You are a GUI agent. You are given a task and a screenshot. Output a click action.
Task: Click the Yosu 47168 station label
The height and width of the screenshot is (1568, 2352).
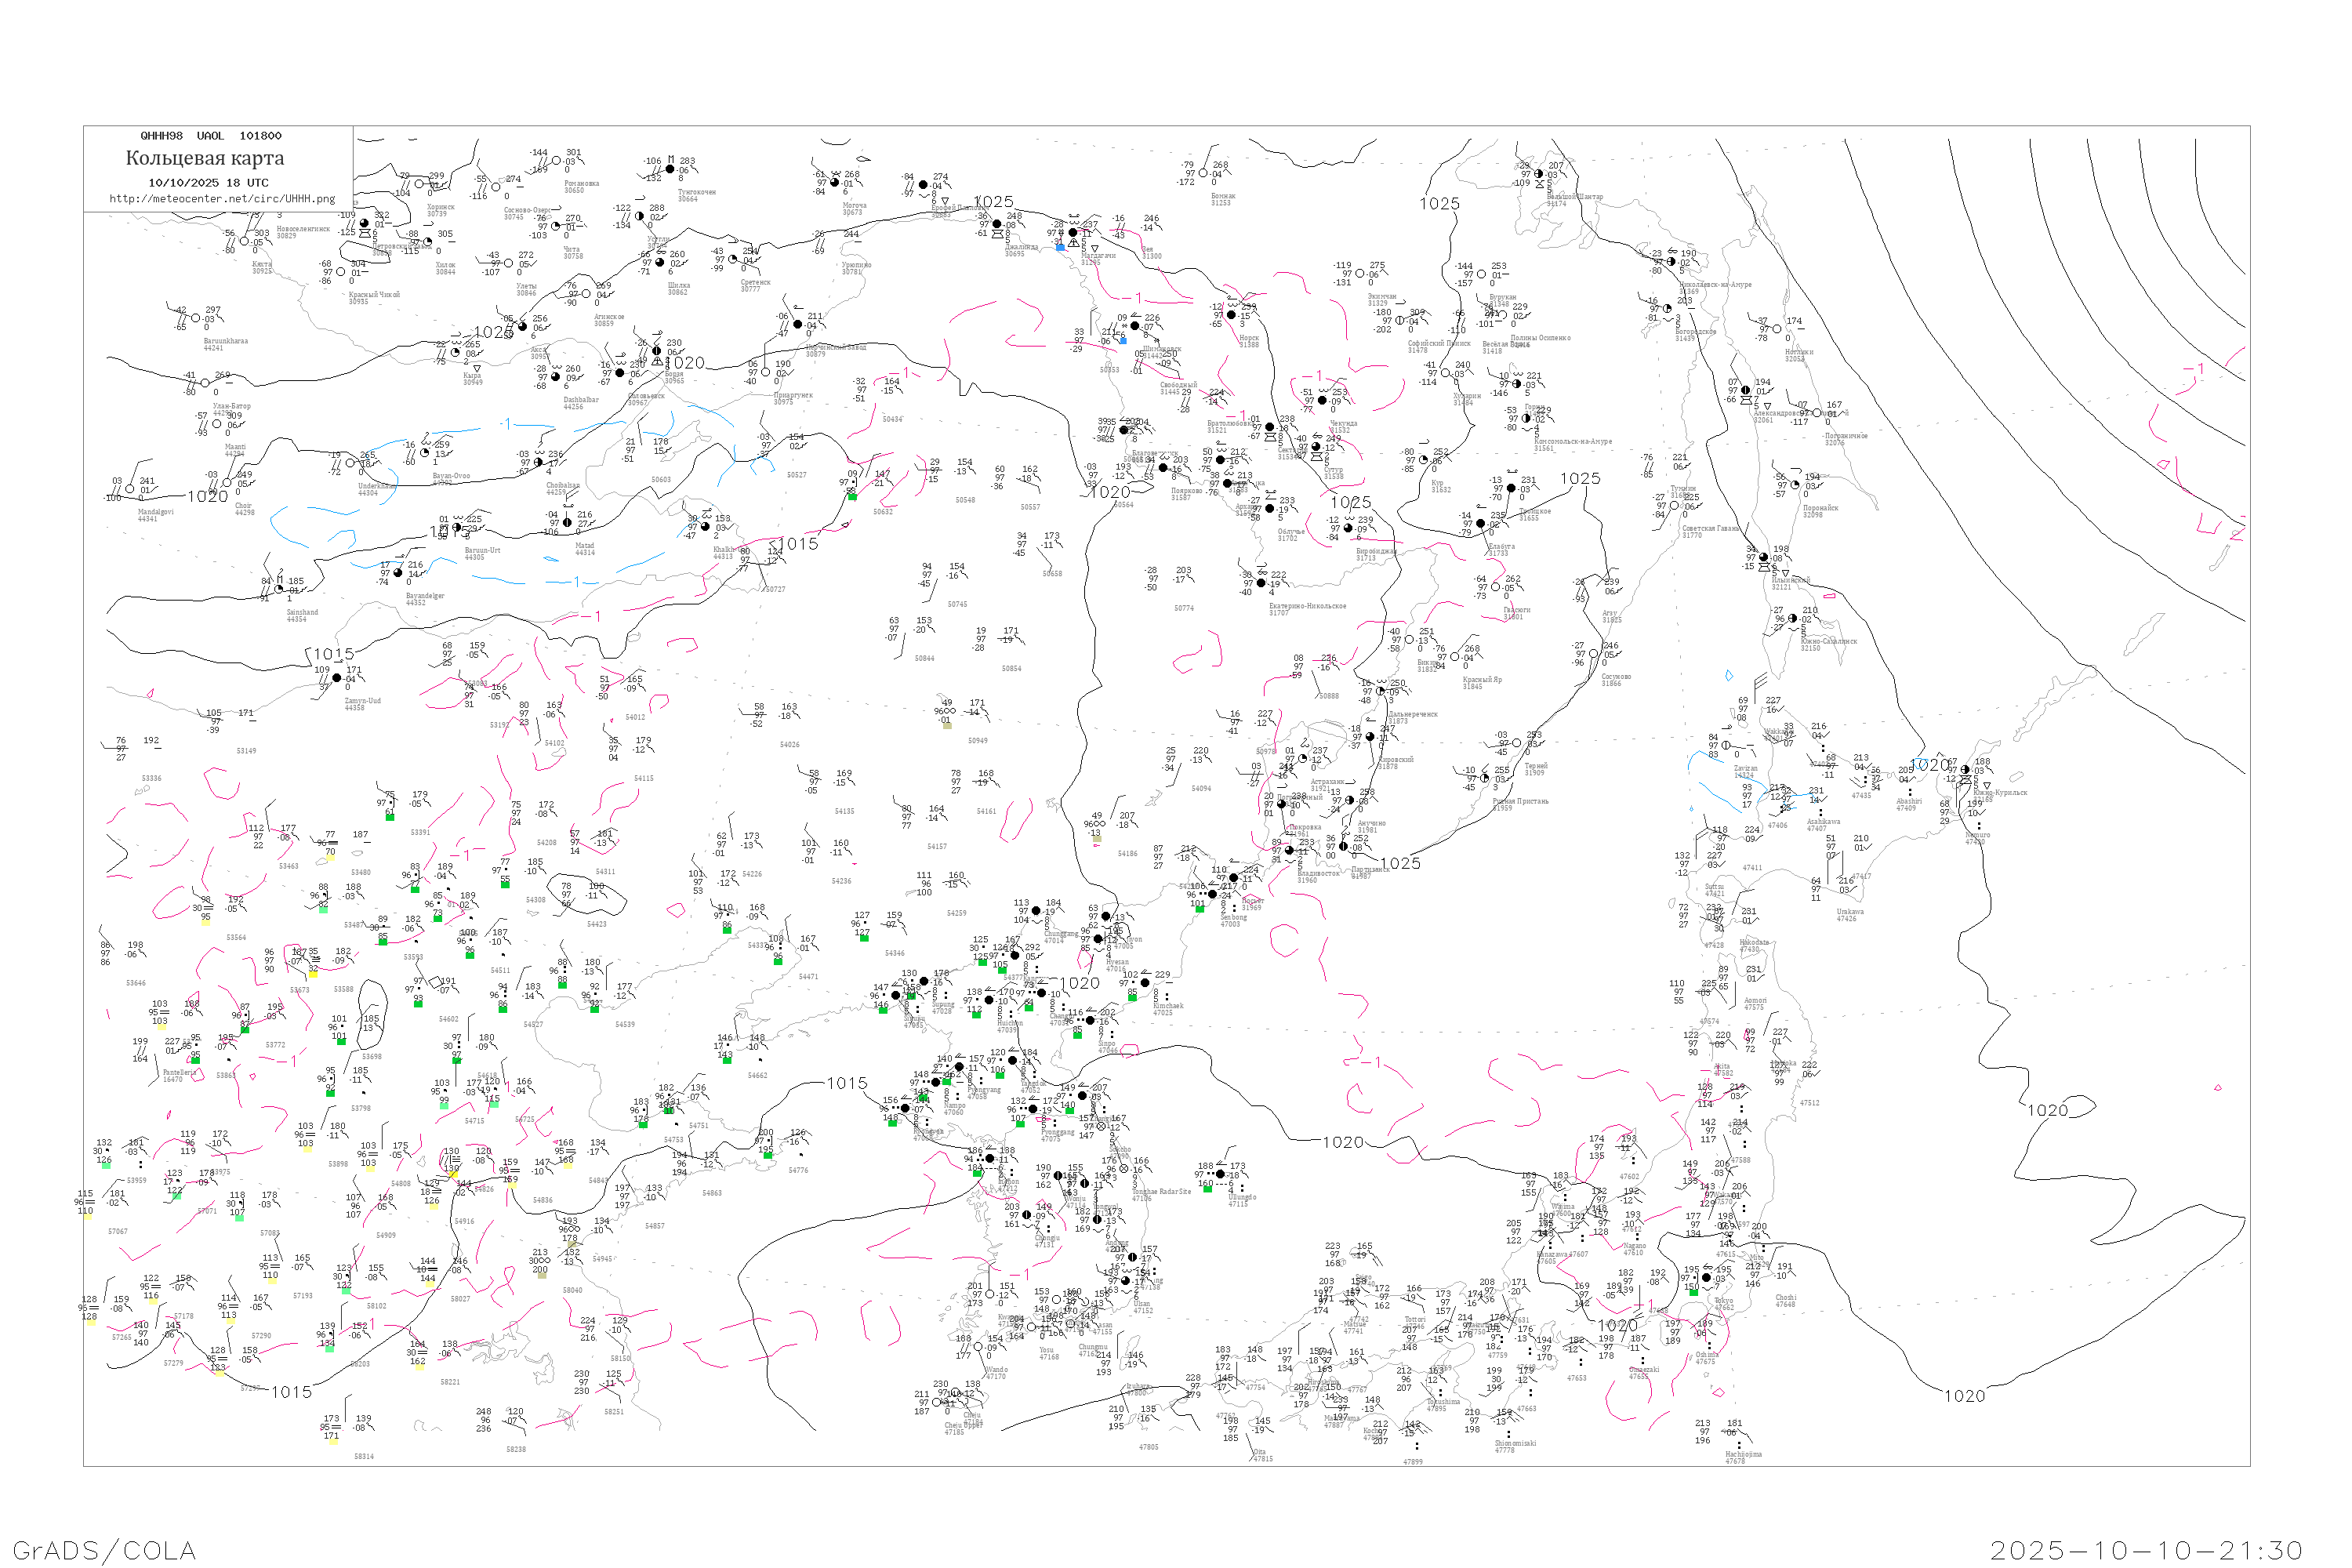pos(1049,1353)
